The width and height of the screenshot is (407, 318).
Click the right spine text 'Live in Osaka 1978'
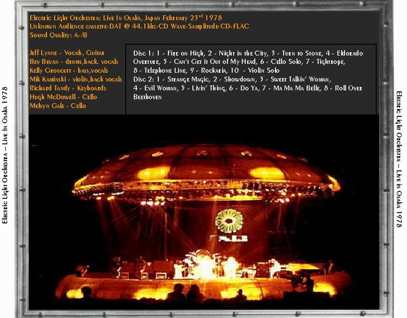(399, 198)
